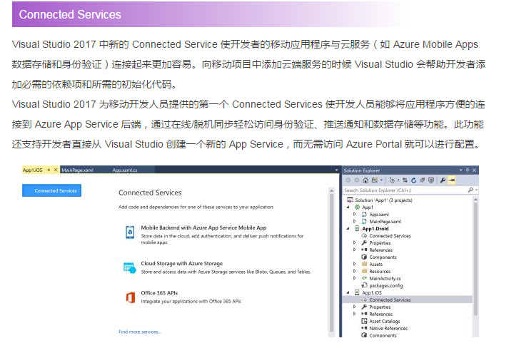This screenshot has width=509, height=358.
Task: Open Solution Explorer window position dropdown
Action: (x=460, y=170)
